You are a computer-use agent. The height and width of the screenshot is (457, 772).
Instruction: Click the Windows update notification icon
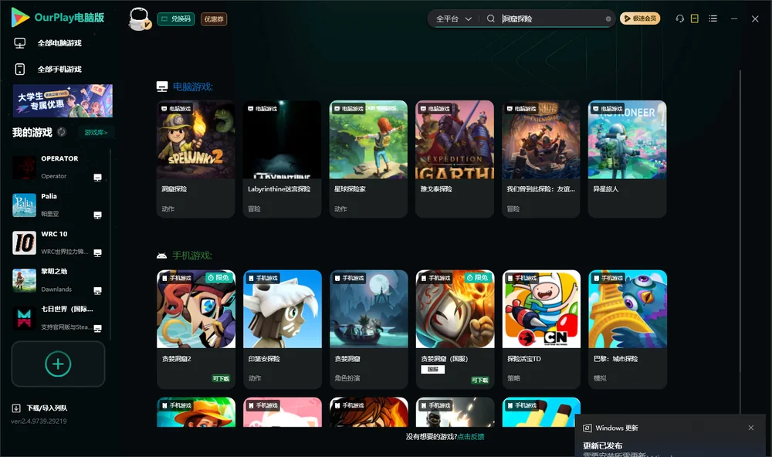tap(587, 428)
